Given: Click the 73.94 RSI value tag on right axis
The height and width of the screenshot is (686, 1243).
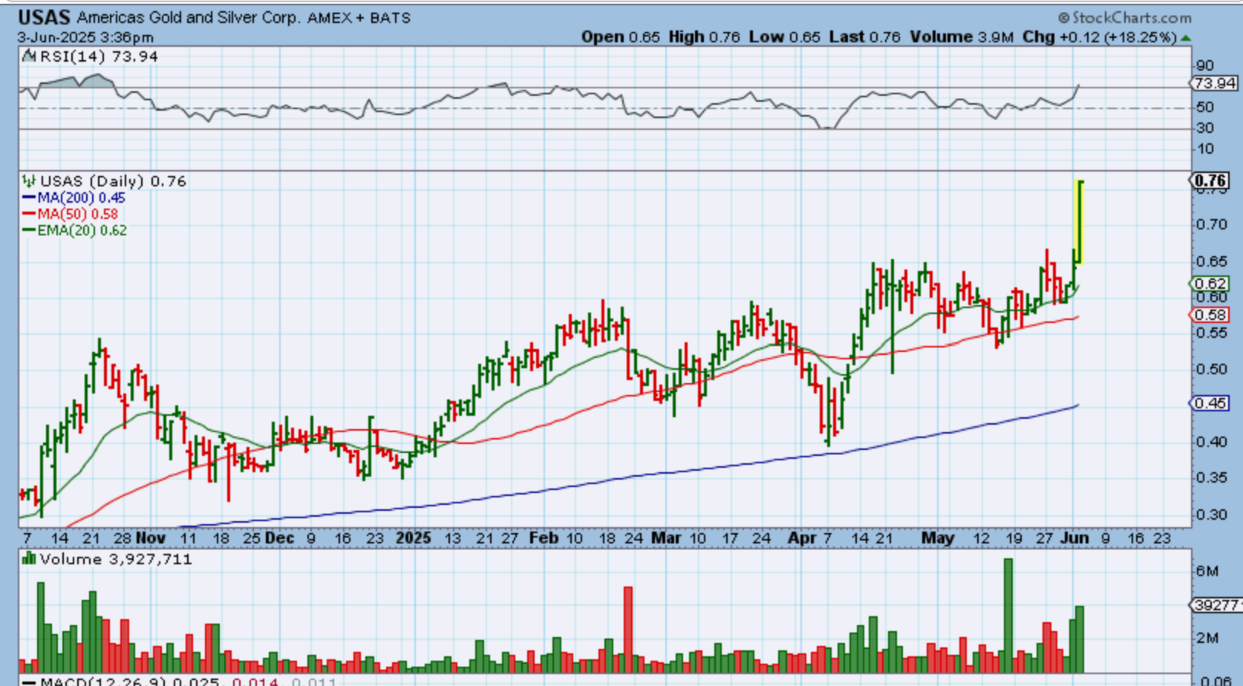Looking at the screenshot, I should click(1215, 83).
